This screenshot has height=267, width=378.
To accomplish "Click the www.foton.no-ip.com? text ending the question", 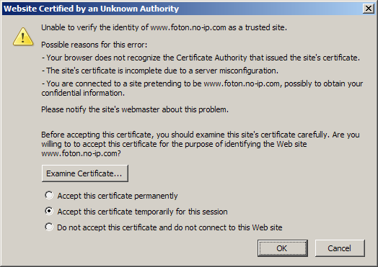I will [81, 153].
